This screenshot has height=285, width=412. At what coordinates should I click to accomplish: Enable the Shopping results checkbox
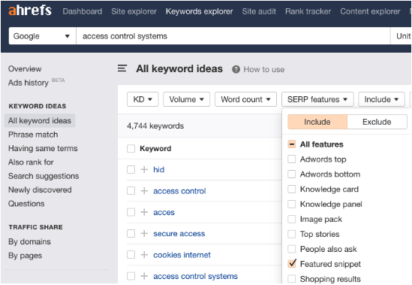pyautogui.click(x=292, y=279)
